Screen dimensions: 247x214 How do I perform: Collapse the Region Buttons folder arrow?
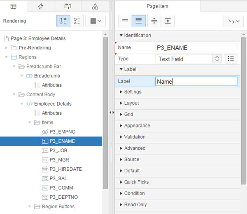(x=30, y=207)
